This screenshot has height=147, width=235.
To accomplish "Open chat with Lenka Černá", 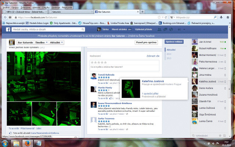I will [x=209, y=121].
